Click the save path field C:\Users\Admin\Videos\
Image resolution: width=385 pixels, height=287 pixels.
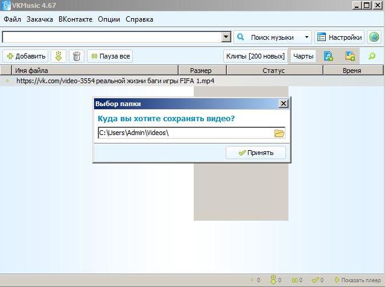tap(186, 133)
